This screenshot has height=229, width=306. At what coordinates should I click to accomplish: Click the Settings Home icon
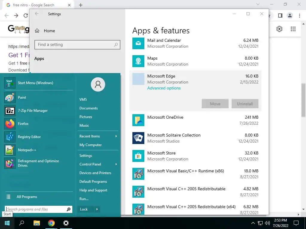pyautogui.click(x=37, y=31)
